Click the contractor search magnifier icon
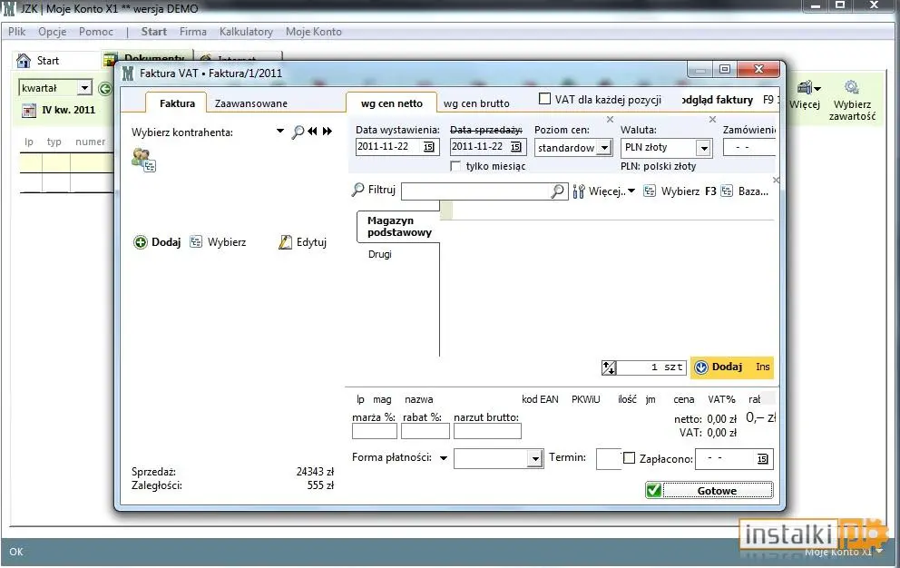This screenshot has width=900, height=568. [298, 132]
